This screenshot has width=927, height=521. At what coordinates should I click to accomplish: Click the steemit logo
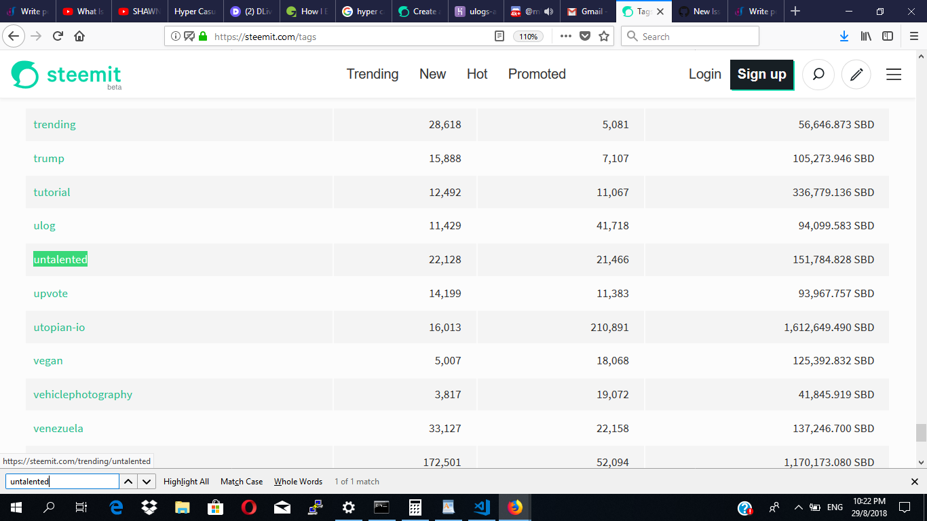[x=66, y=75]
